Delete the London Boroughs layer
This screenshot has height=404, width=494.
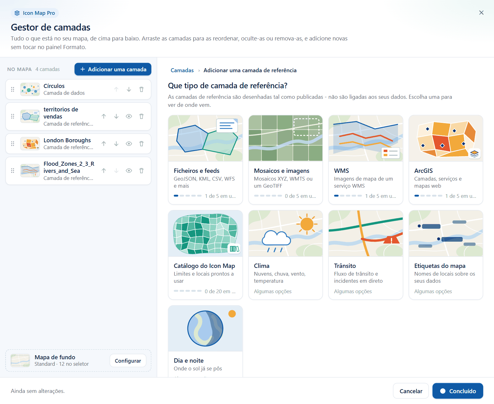[141, 144]
